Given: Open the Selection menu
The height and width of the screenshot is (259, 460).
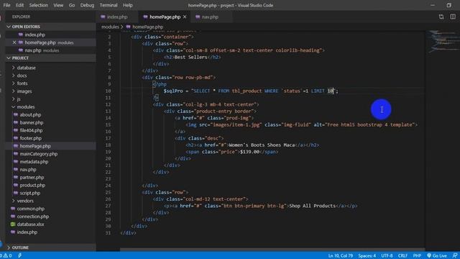Looking at the screenshot, I should tap(38, 5).
